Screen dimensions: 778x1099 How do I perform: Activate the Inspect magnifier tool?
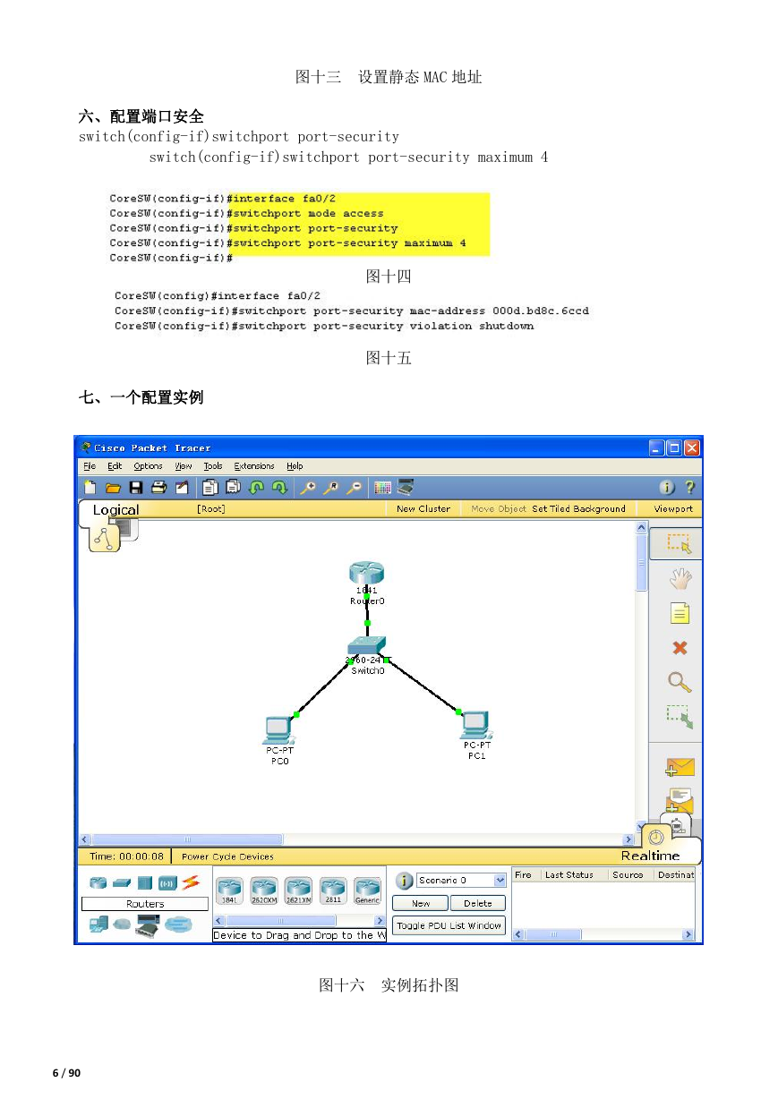pos(680,682)
